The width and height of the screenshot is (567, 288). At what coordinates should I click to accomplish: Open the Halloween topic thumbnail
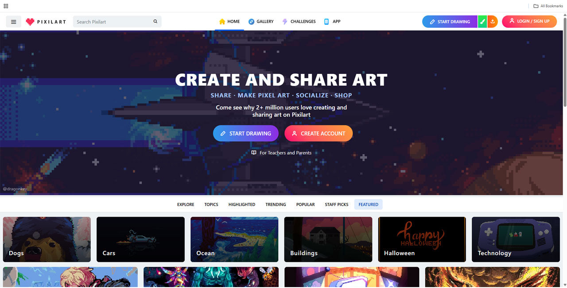(422, 239)
